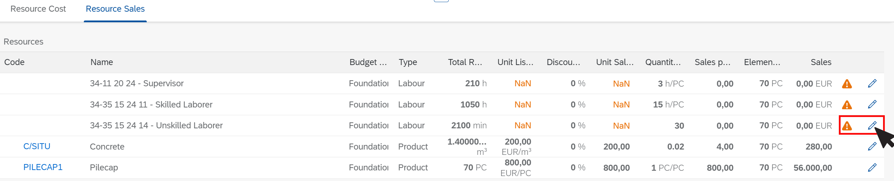Click warning icon on Unskilled Laborer row
This screenshot has height=181, width=894.
[x=847, y=126]
